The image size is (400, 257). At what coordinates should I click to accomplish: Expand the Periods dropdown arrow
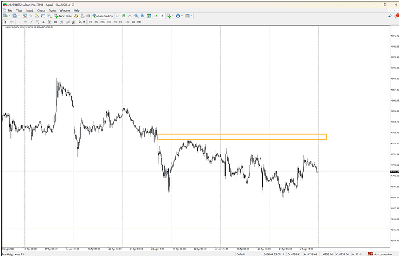click(182, 16)
